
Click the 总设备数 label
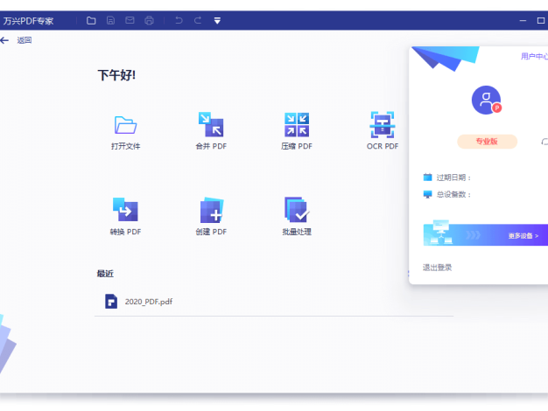pos(453,194)
